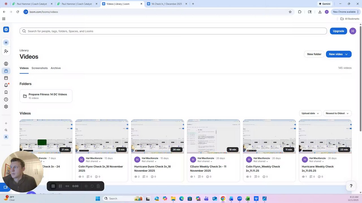Open the Loom home logo icon
The image size is (362, 203).
pos(6,30)
